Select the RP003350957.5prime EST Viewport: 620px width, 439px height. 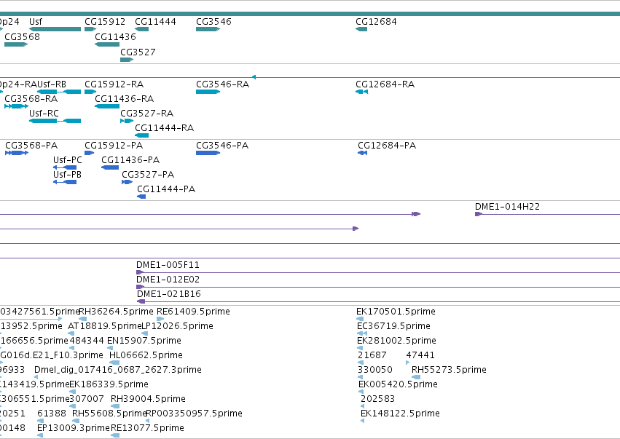pos(148,421)
